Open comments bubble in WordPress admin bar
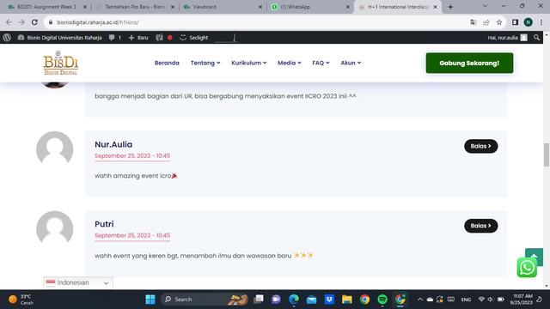Screen dimensions: 550x309 point(114,38)
